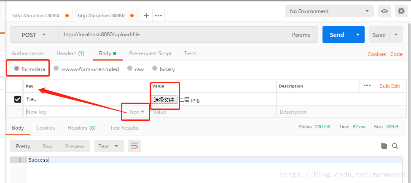The width and height of the screenshot is (411, 183).
Task: Click the request URL field
Action: point(171,34)
